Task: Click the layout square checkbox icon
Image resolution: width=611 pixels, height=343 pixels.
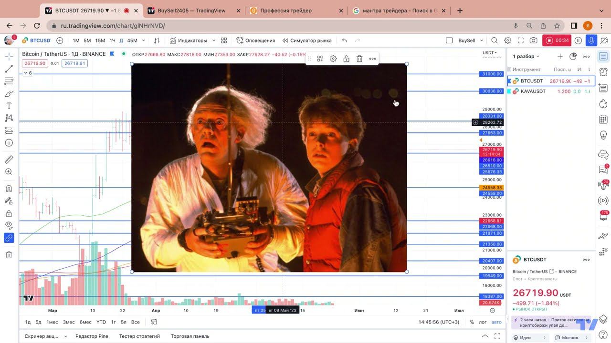Action: click(x=449, y=40)
